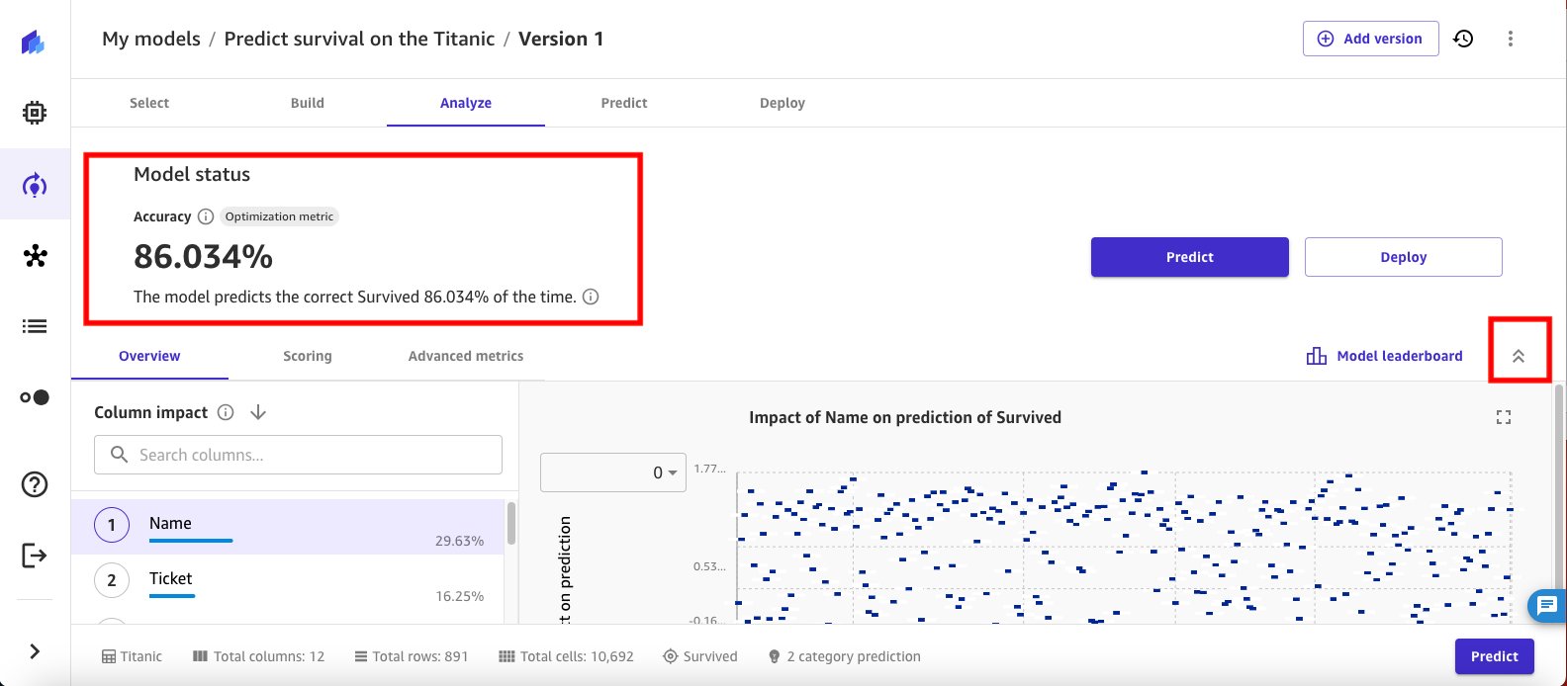This screenshot has height=686, width=1567.
Task: Click the Optimization metric badge
Action: coord(280,216)
